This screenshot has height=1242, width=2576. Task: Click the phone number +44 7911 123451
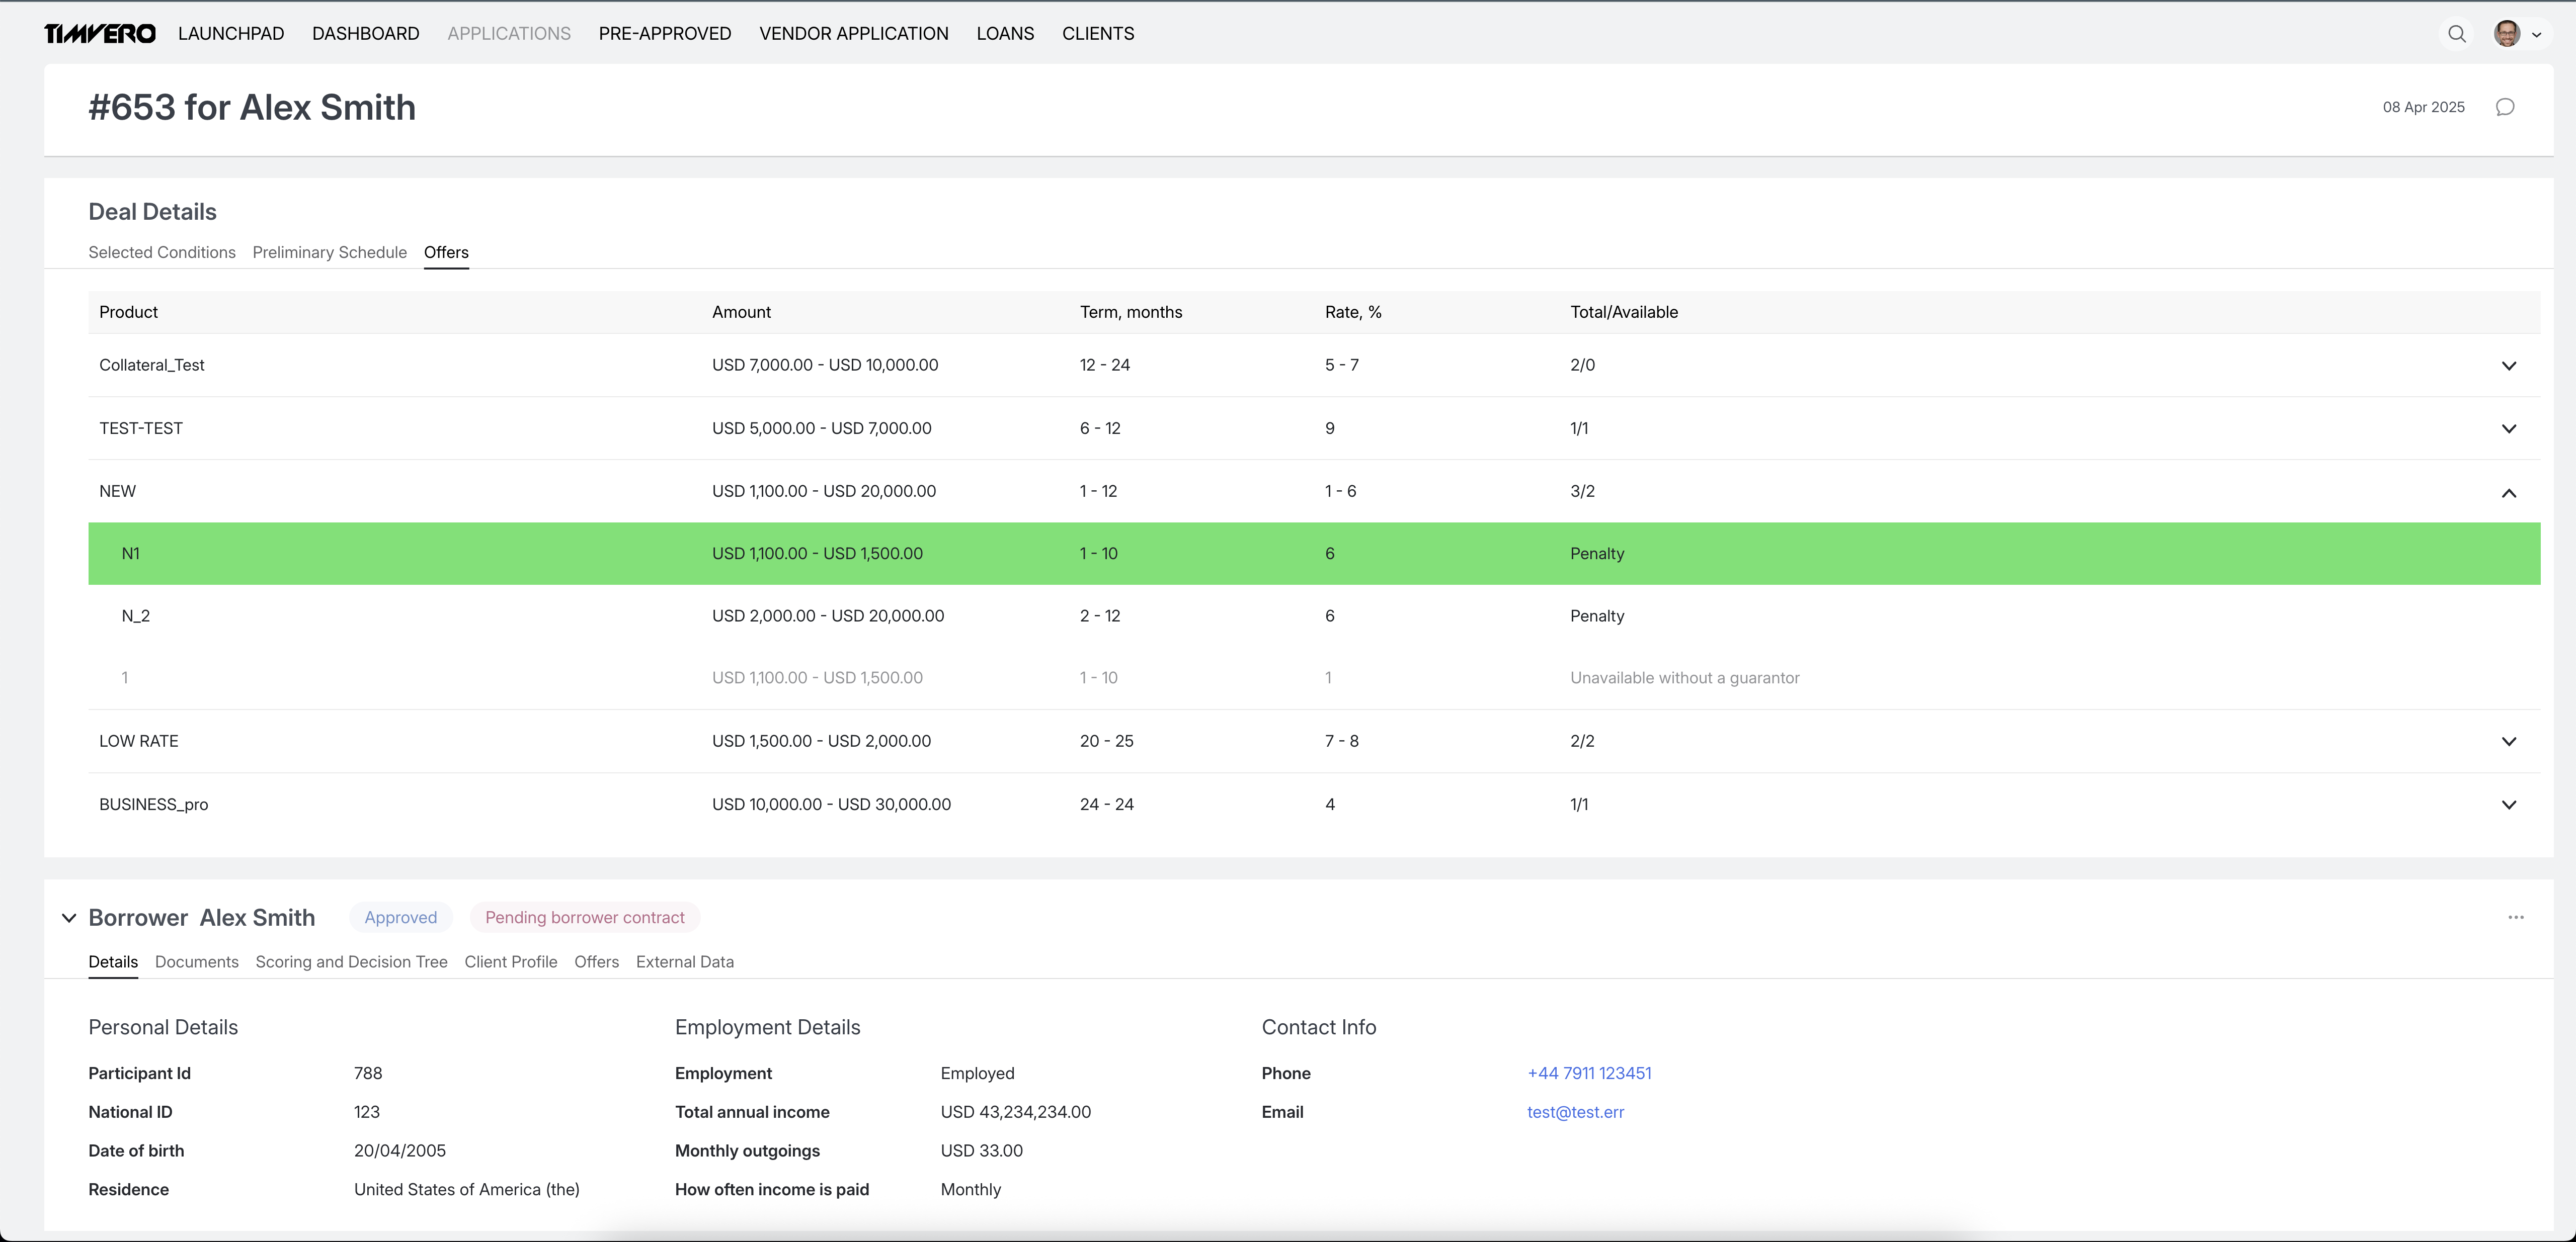click(x=1588, y=1073)
